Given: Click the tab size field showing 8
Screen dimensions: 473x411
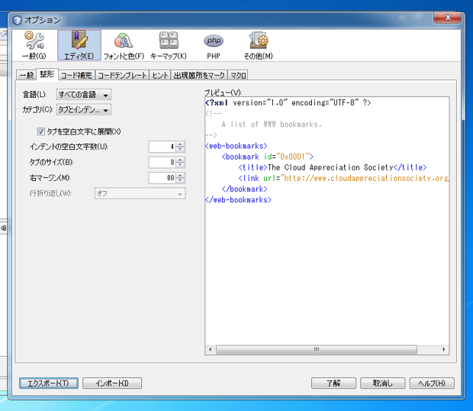Looking at the screenshot, I should tap(162, 163).
